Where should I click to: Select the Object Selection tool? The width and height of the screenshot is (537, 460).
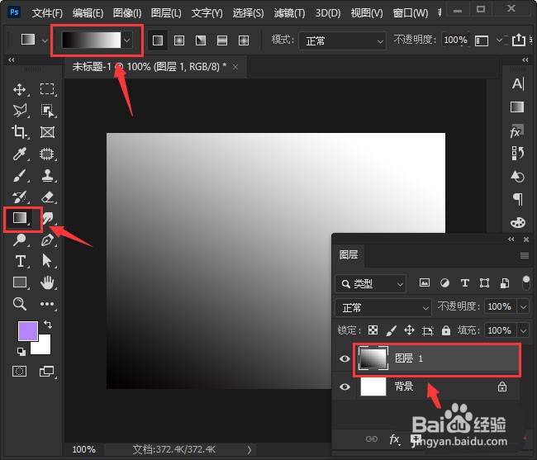(47, 111)
